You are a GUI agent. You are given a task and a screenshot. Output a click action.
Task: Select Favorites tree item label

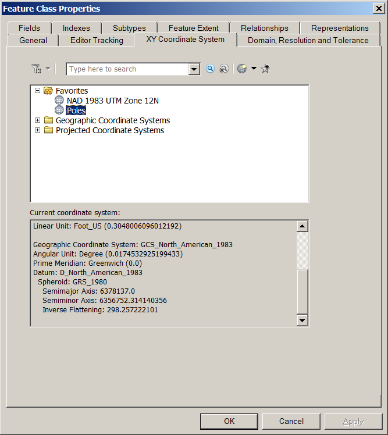[x=72, y=91]
